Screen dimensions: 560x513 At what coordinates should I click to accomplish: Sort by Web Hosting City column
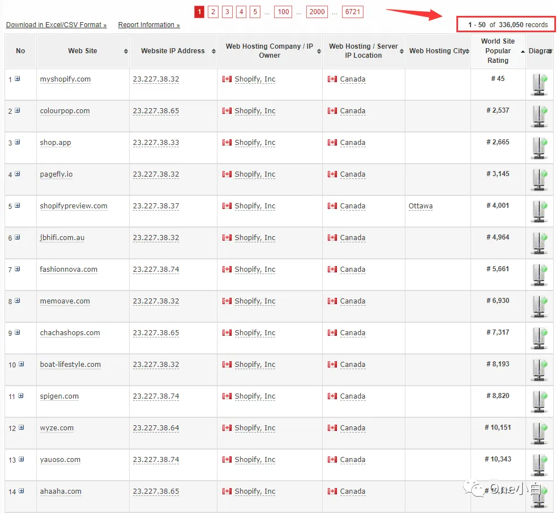(467, 51)
